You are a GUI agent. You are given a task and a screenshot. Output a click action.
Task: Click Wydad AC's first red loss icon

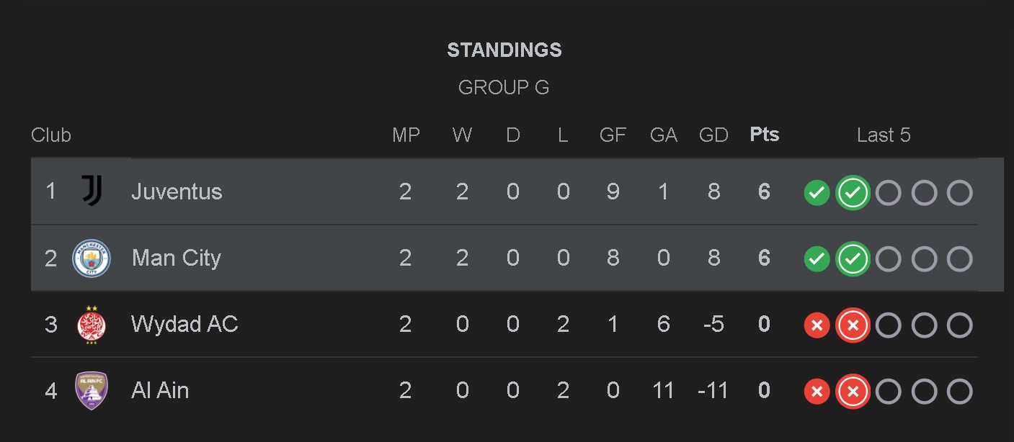(x=817, y=325)
